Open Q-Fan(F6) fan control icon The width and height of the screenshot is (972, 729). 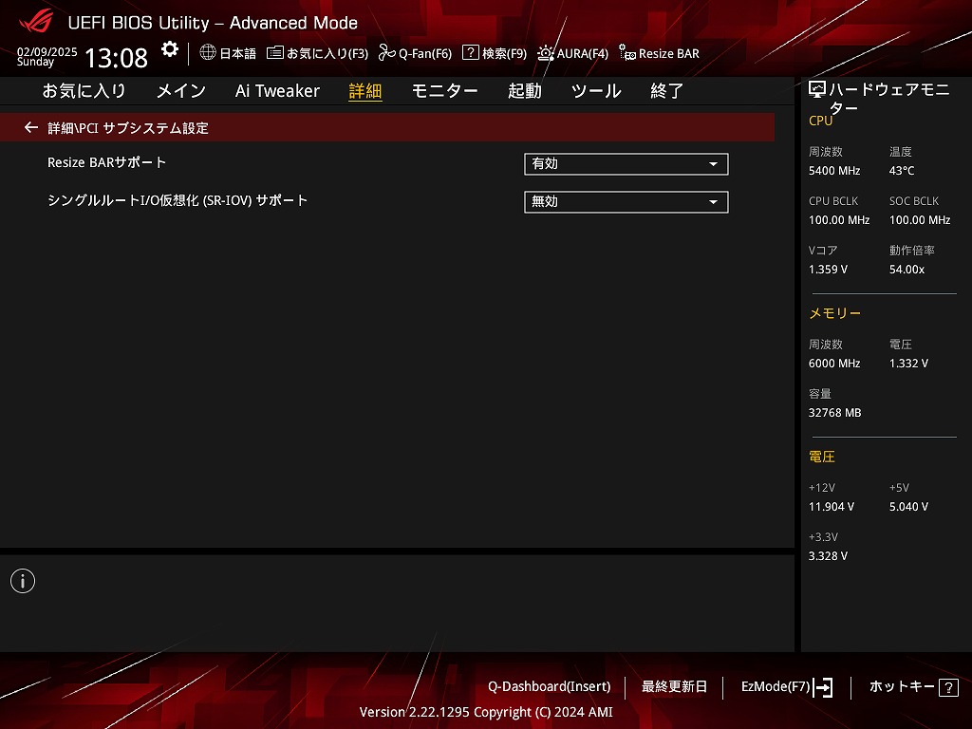tap(387, 53)
